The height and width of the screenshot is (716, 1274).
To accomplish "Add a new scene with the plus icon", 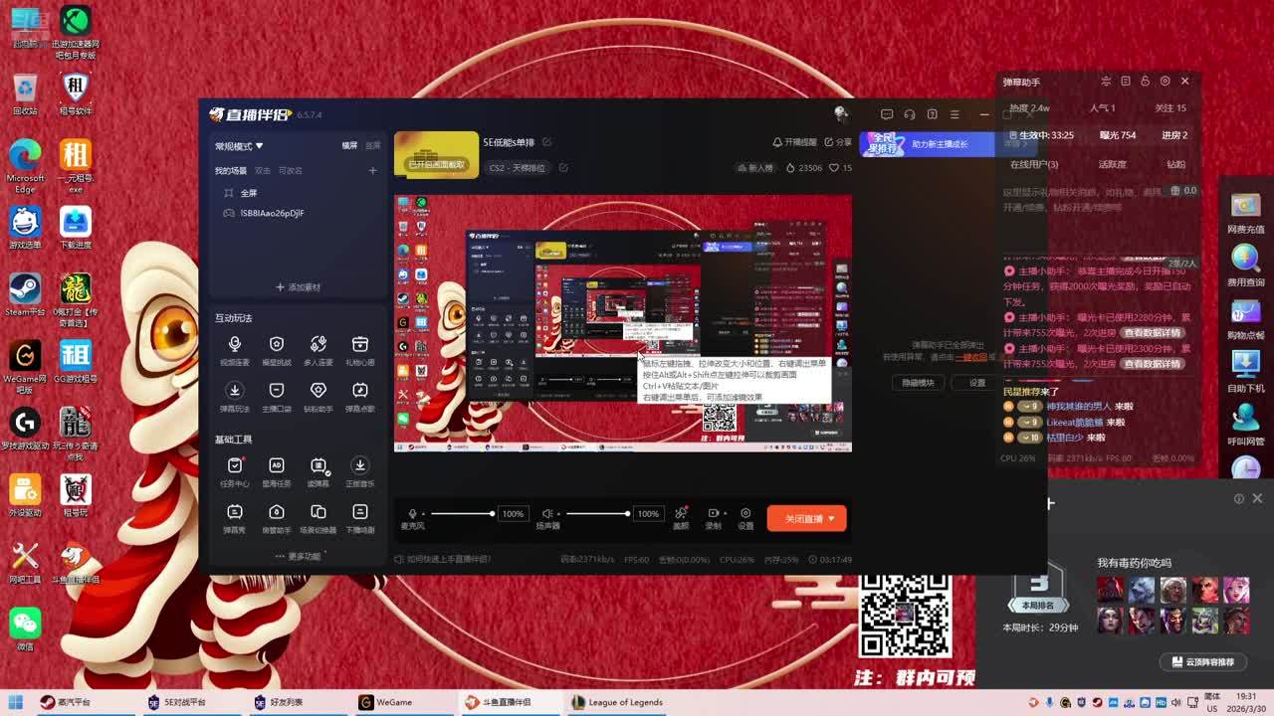I will click(372, 171).
